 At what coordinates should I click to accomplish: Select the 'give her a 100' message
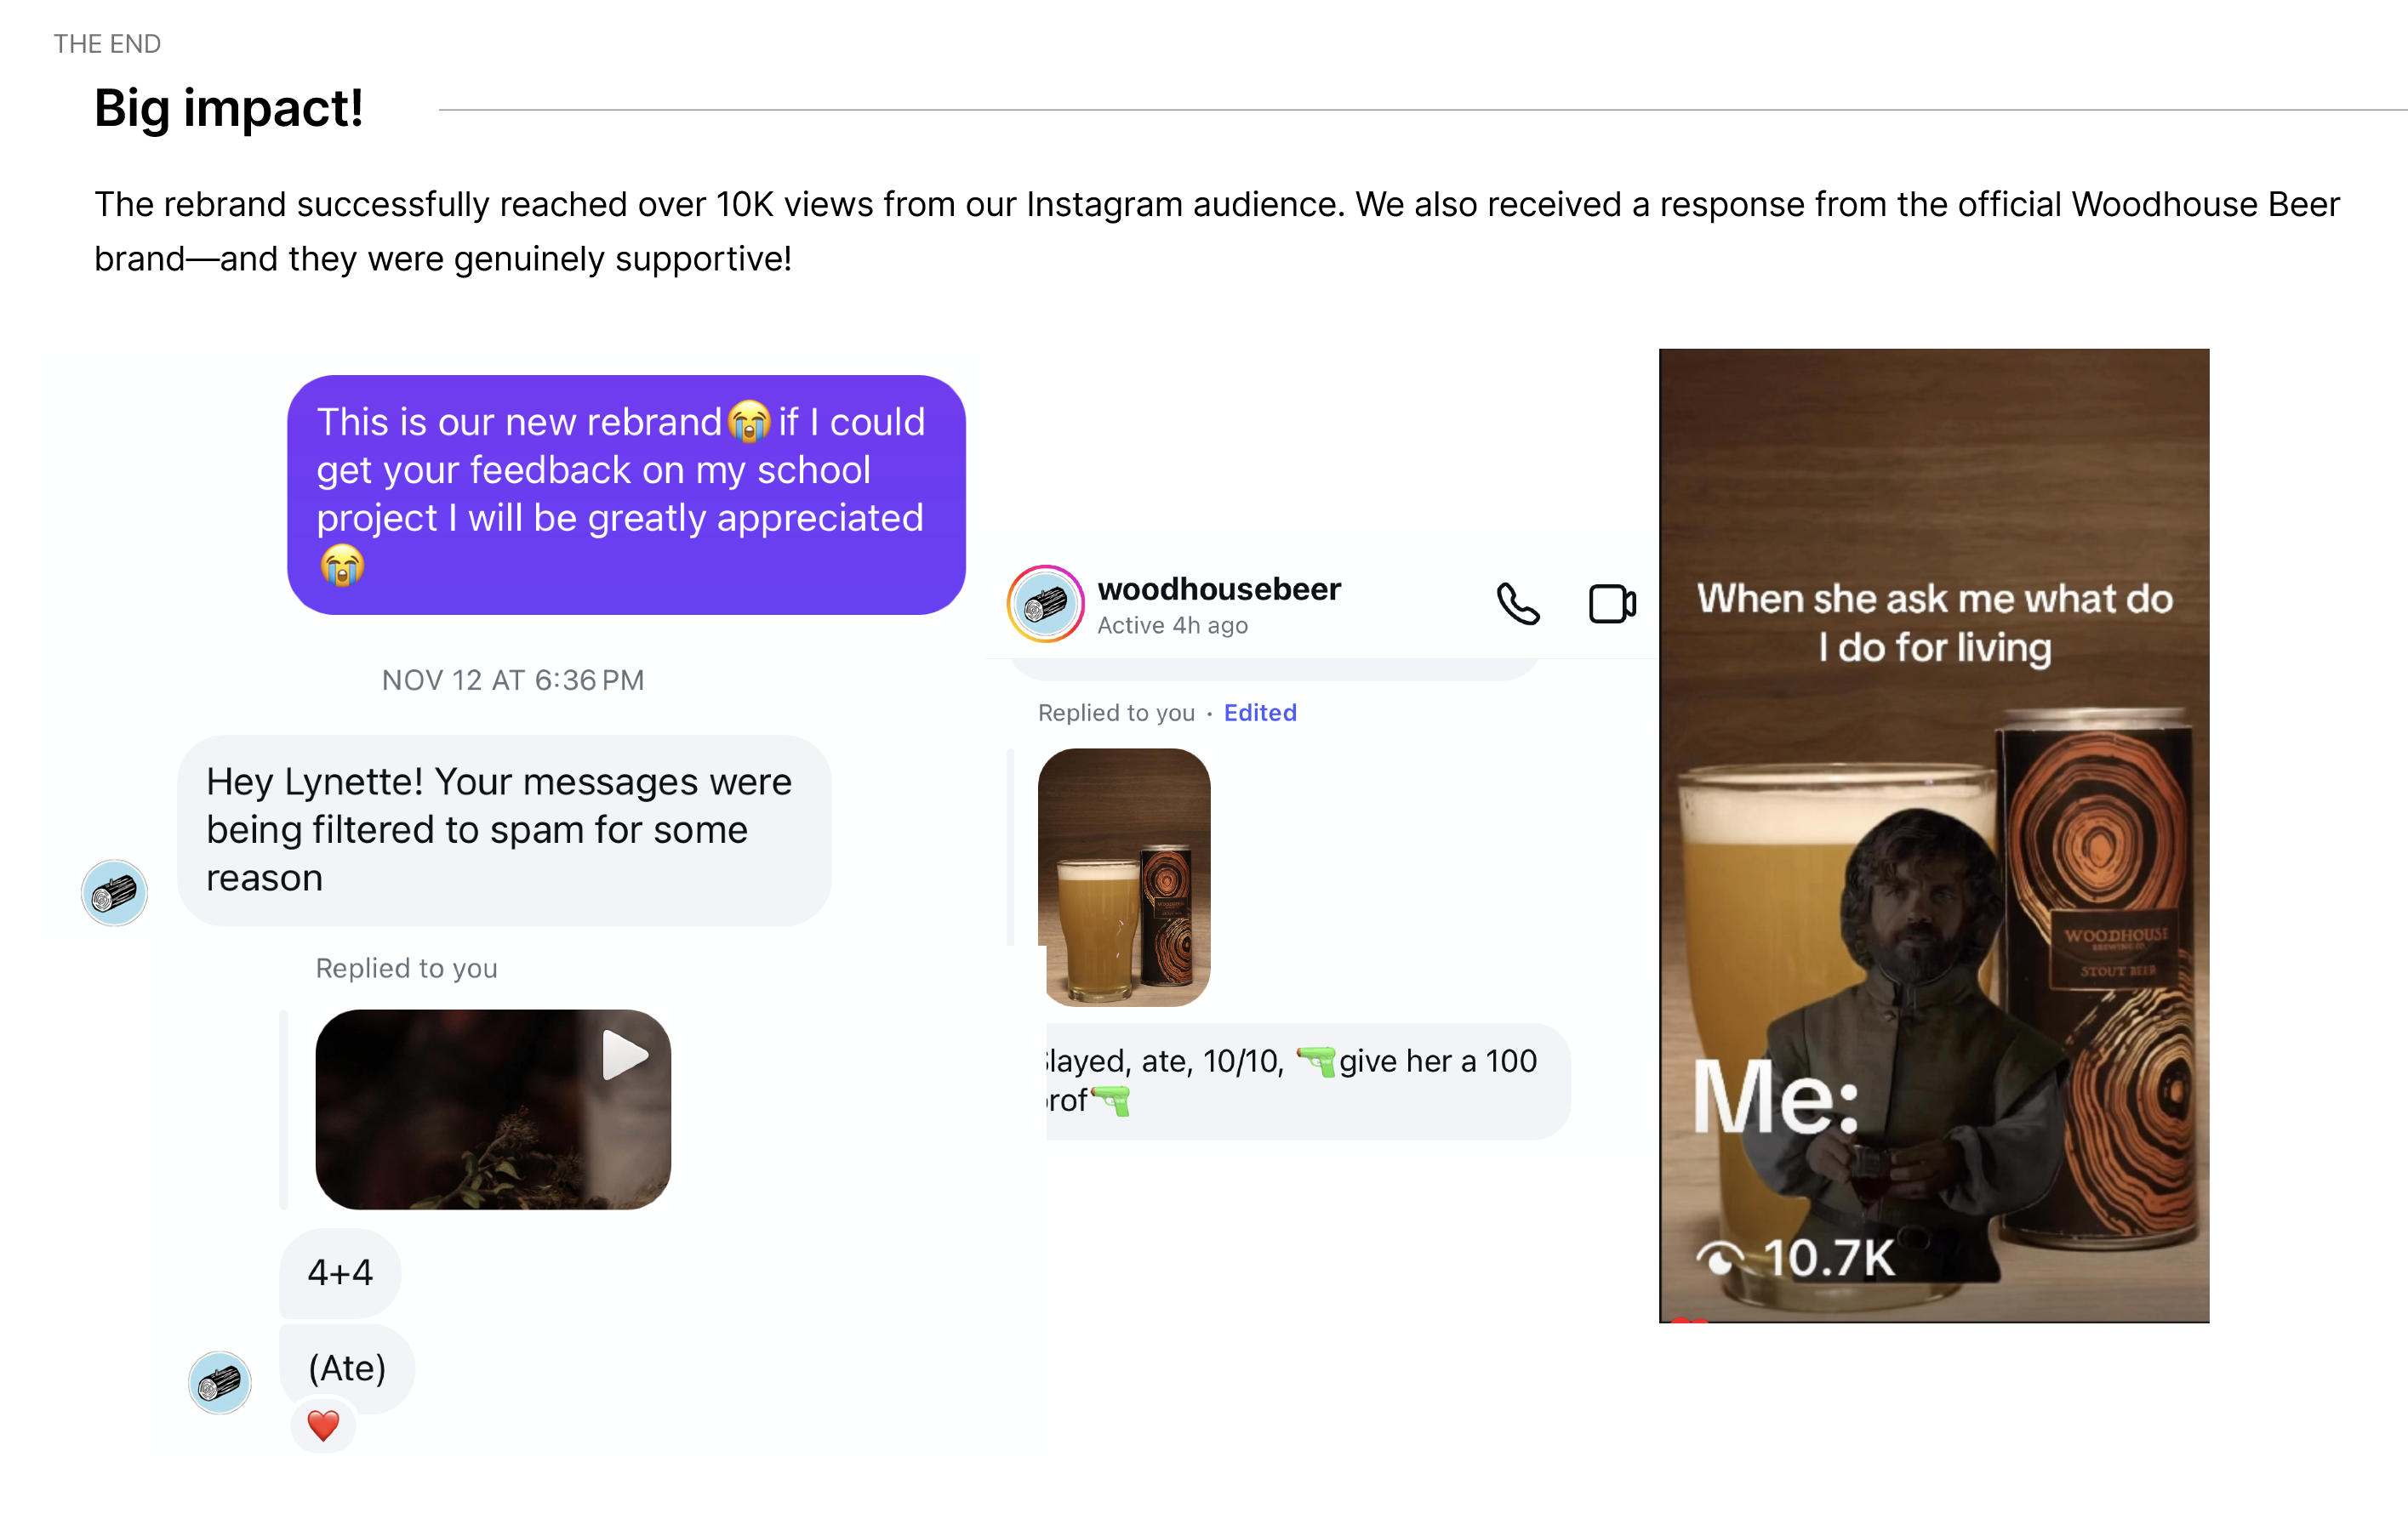(x=1307, y=1081)
